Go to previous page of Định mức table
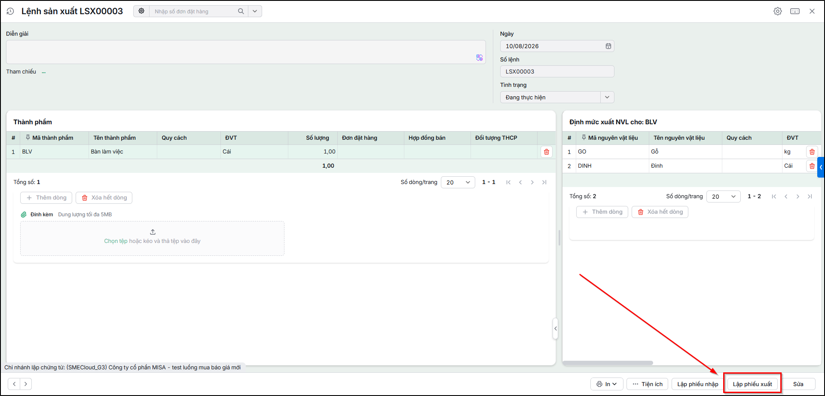This screenshot has height=396, width=825. click(x=786, y=196)
